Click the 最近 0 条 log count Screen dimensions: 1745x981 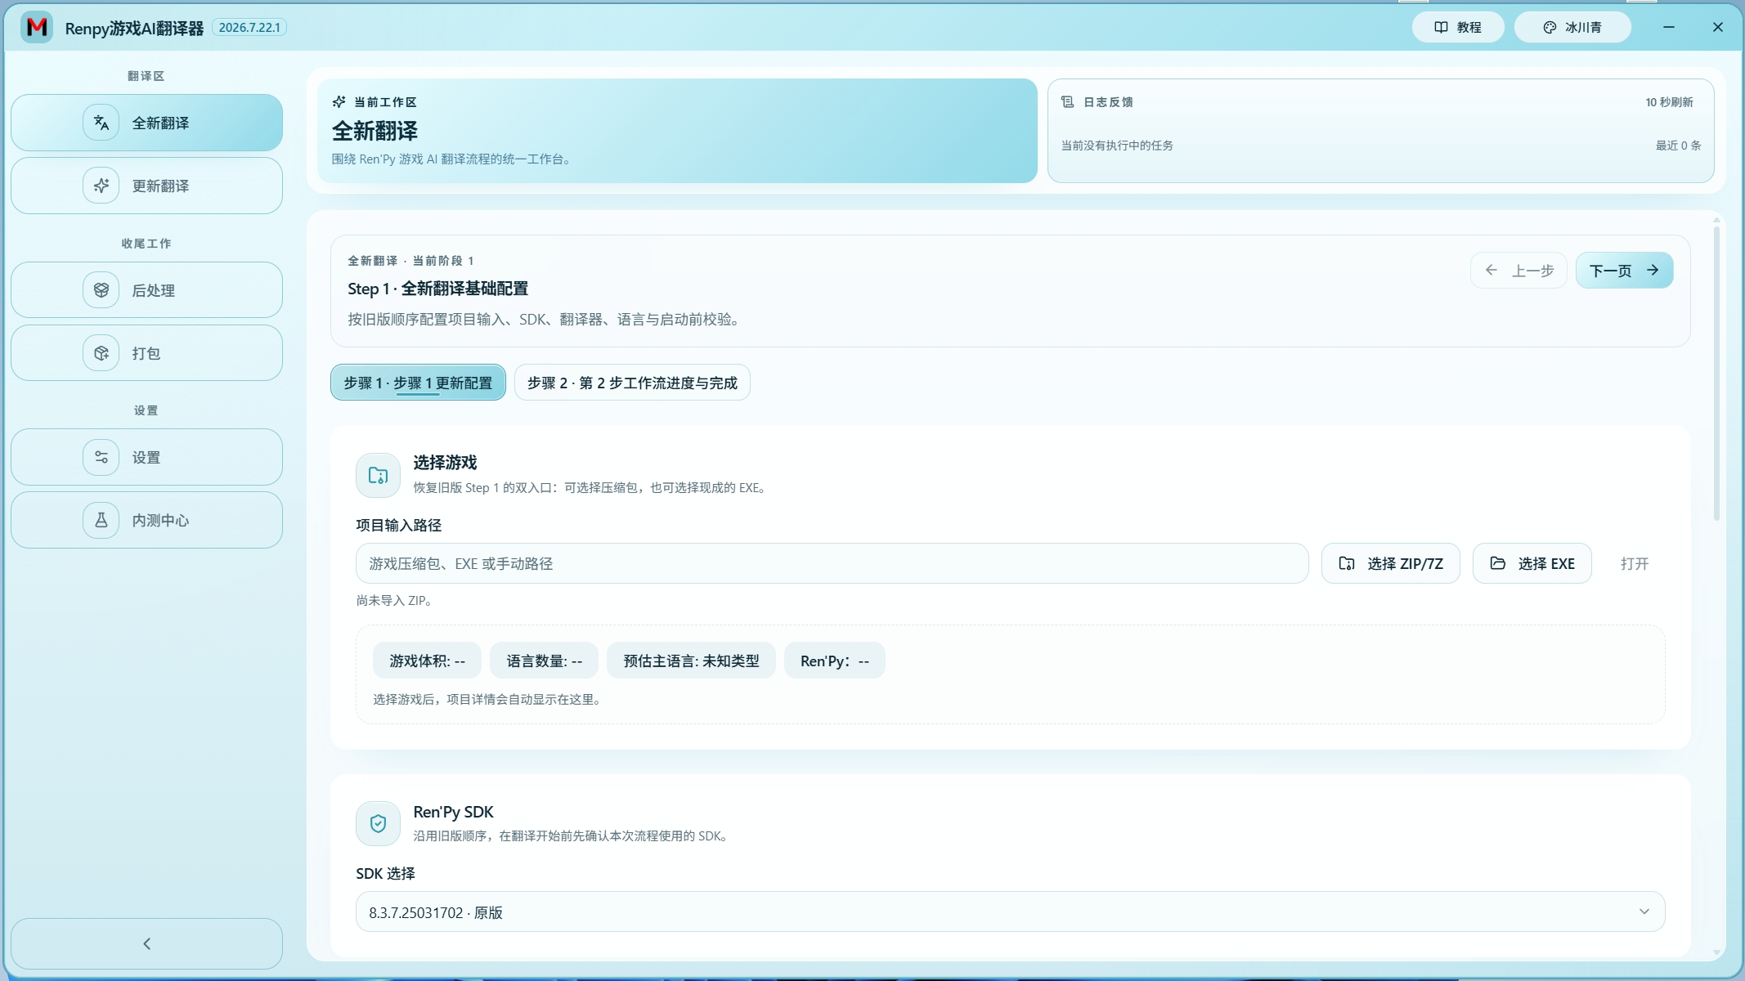click(x=1678, y=146)
